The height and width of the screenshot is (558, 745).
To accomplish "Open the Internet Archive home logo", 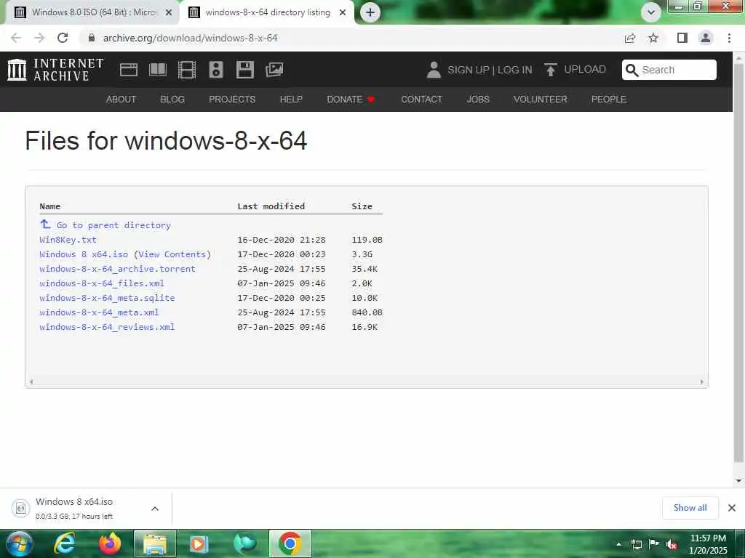I will (x=55, y=70).
